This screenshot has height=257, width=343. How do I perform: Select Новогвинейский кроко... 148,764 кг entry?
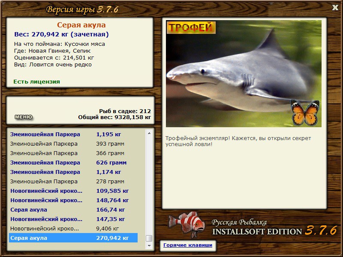pyautogui.click(x=73, y=200)
